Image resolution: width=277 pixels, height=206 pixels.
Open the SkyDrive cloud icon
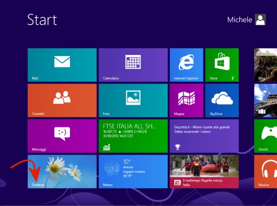tap(222, 98)
